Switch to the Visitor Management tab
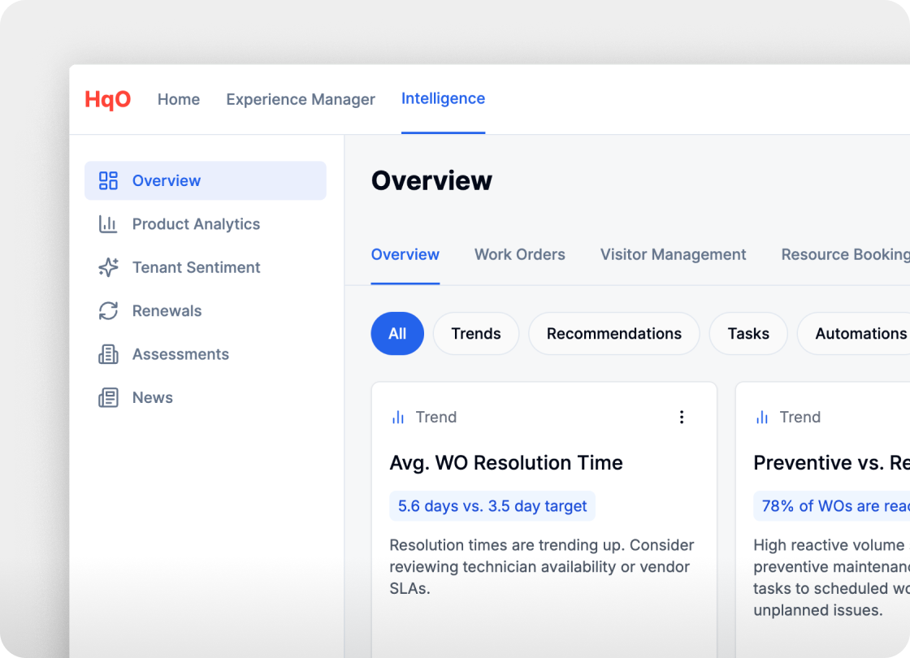The width and height of the screenshot is (910, 658). tap(673, 254)
